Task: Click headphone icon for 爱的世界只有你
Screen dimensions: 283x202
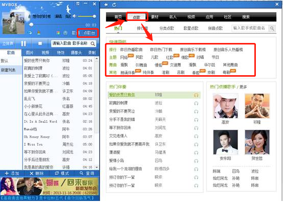Action: [x=196, y=95]
